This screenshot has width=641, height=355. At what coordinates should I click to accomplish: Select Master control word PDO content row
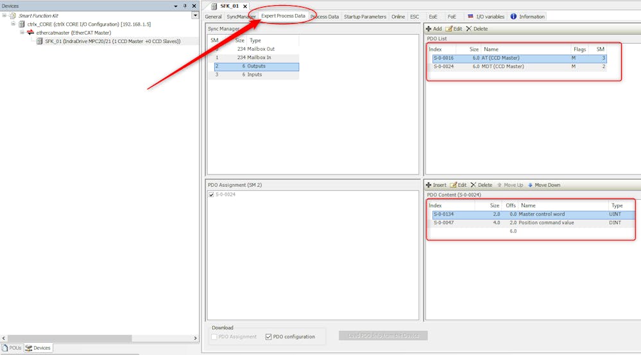pos(533,214)
